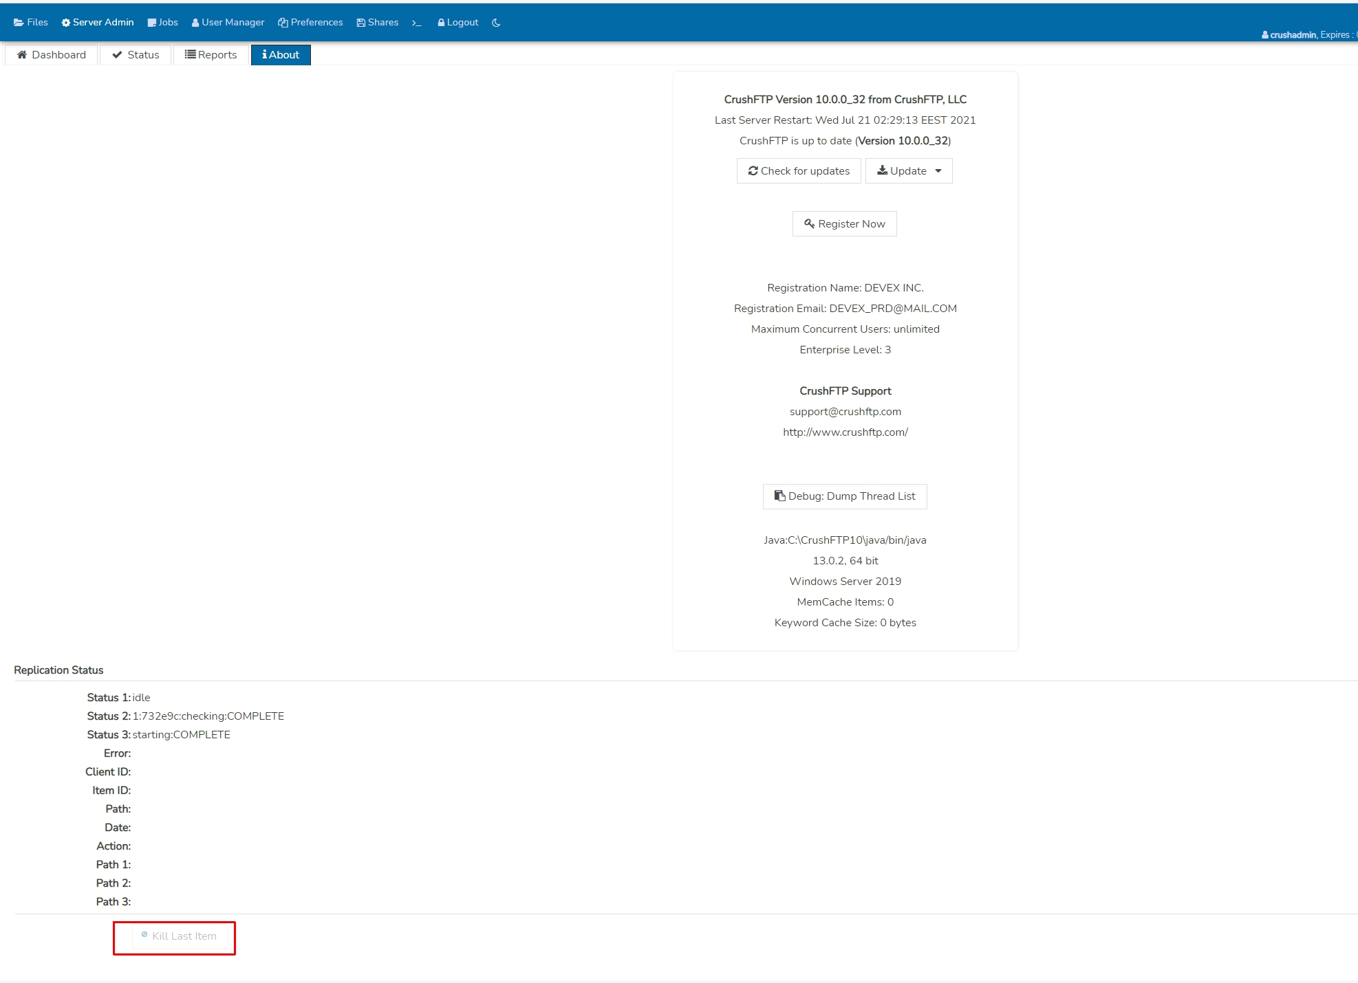1358x983 pixels.
Task: Click the Logout lock icon
Action: pos(441,23)
